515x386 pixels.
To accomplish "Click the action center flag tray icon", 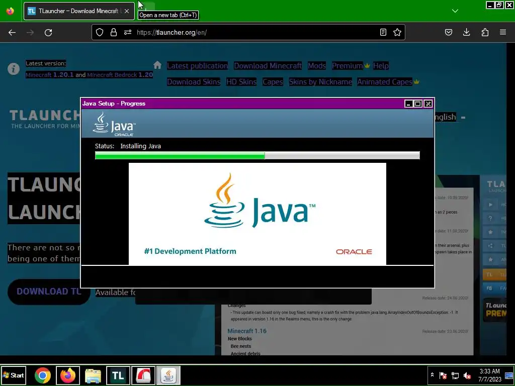I will pos(443,375).
